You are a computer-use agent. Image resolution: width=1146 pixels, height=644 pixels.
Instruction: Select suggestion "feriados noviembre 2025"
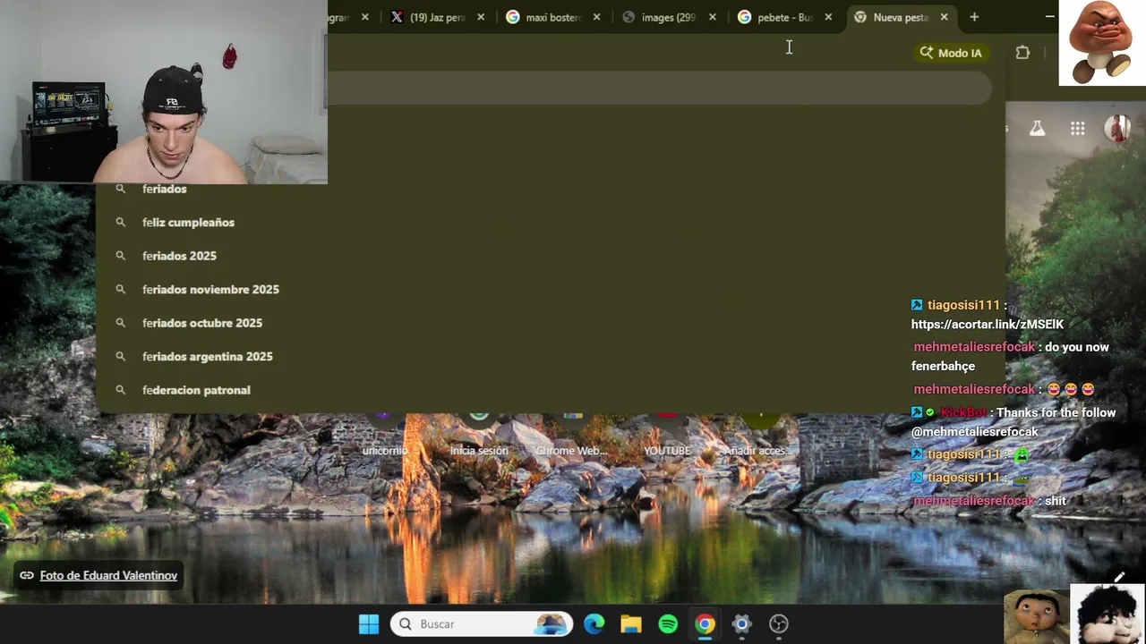550,290
